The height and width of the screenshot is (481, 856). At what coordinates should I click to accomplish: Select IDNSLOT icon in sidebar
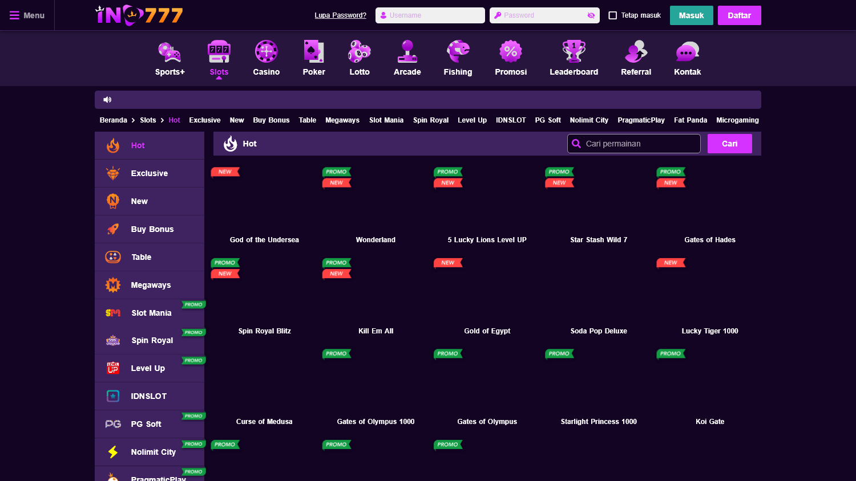pyautogui.click(x=113, y=396)
